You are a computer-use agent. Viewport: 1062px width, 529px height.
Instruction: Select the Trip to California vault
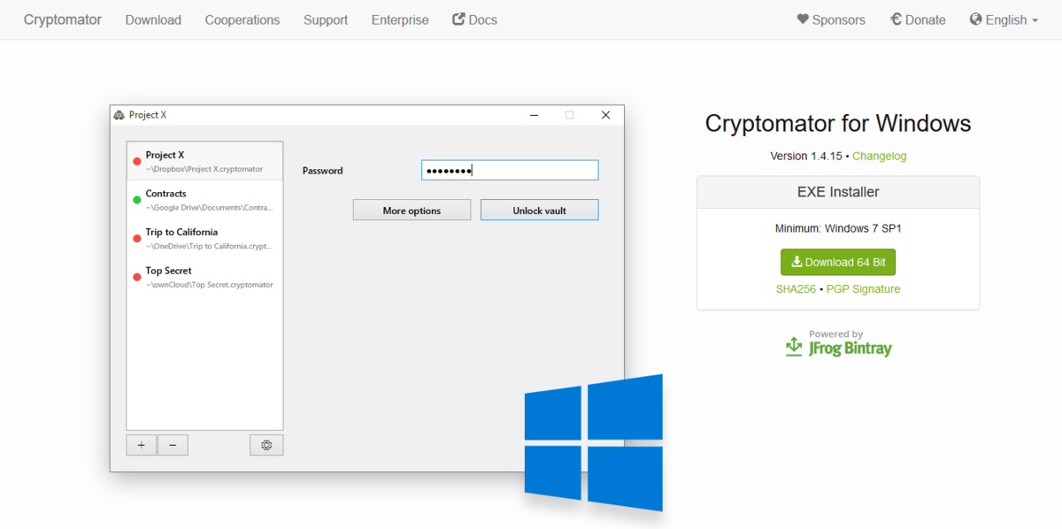coord(204,239)
